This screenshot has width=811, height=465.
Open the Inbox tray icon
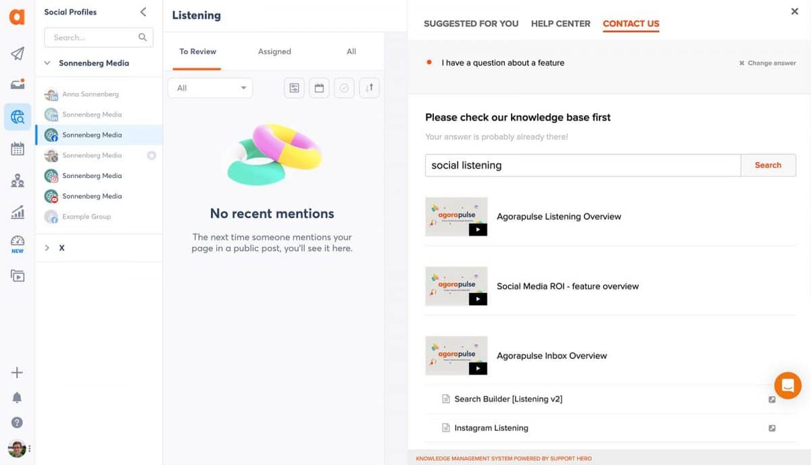click(x=18, y=84)
